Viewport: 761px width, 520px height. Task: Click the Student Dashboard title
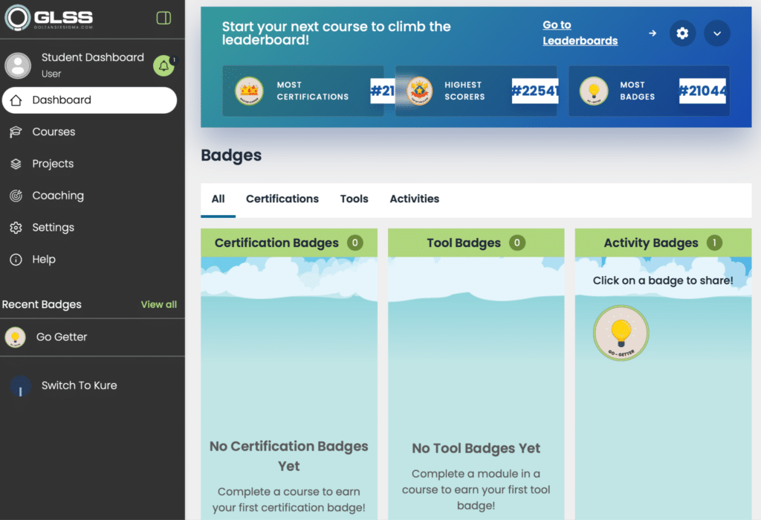coord(93,58)
